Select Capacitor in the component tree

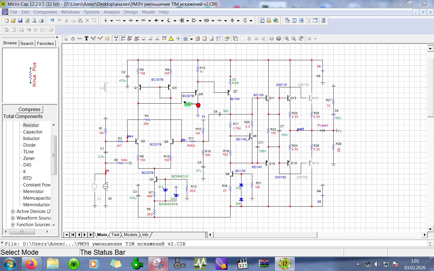pyautogui.click(x=33, y=132)
